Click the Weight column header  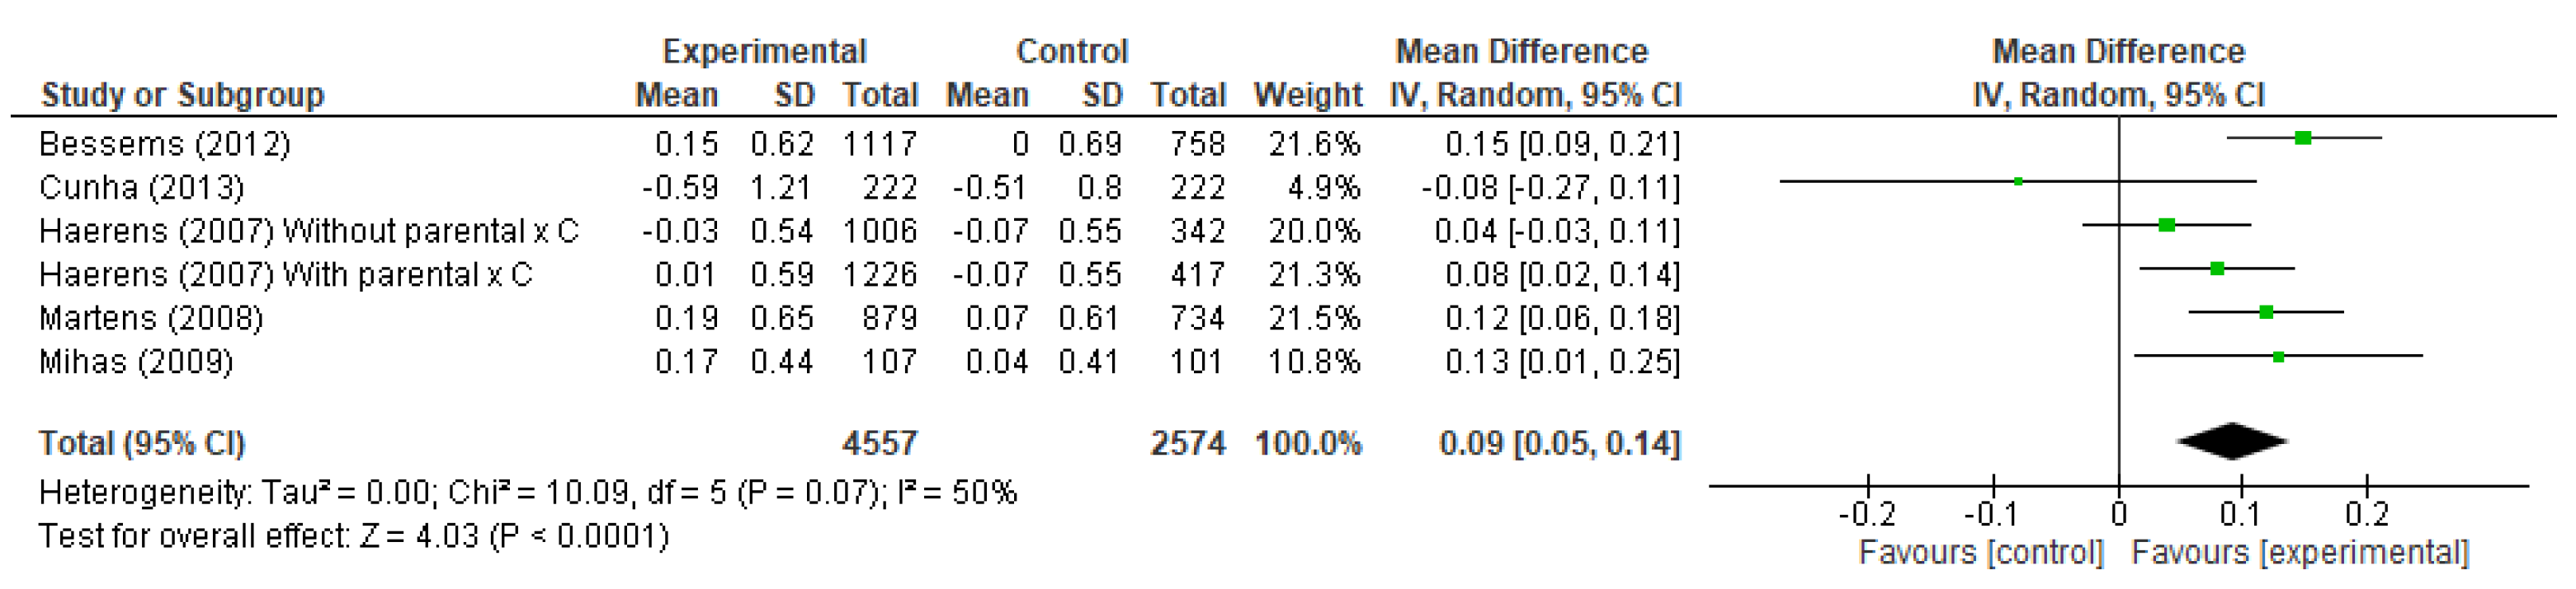1307,96
